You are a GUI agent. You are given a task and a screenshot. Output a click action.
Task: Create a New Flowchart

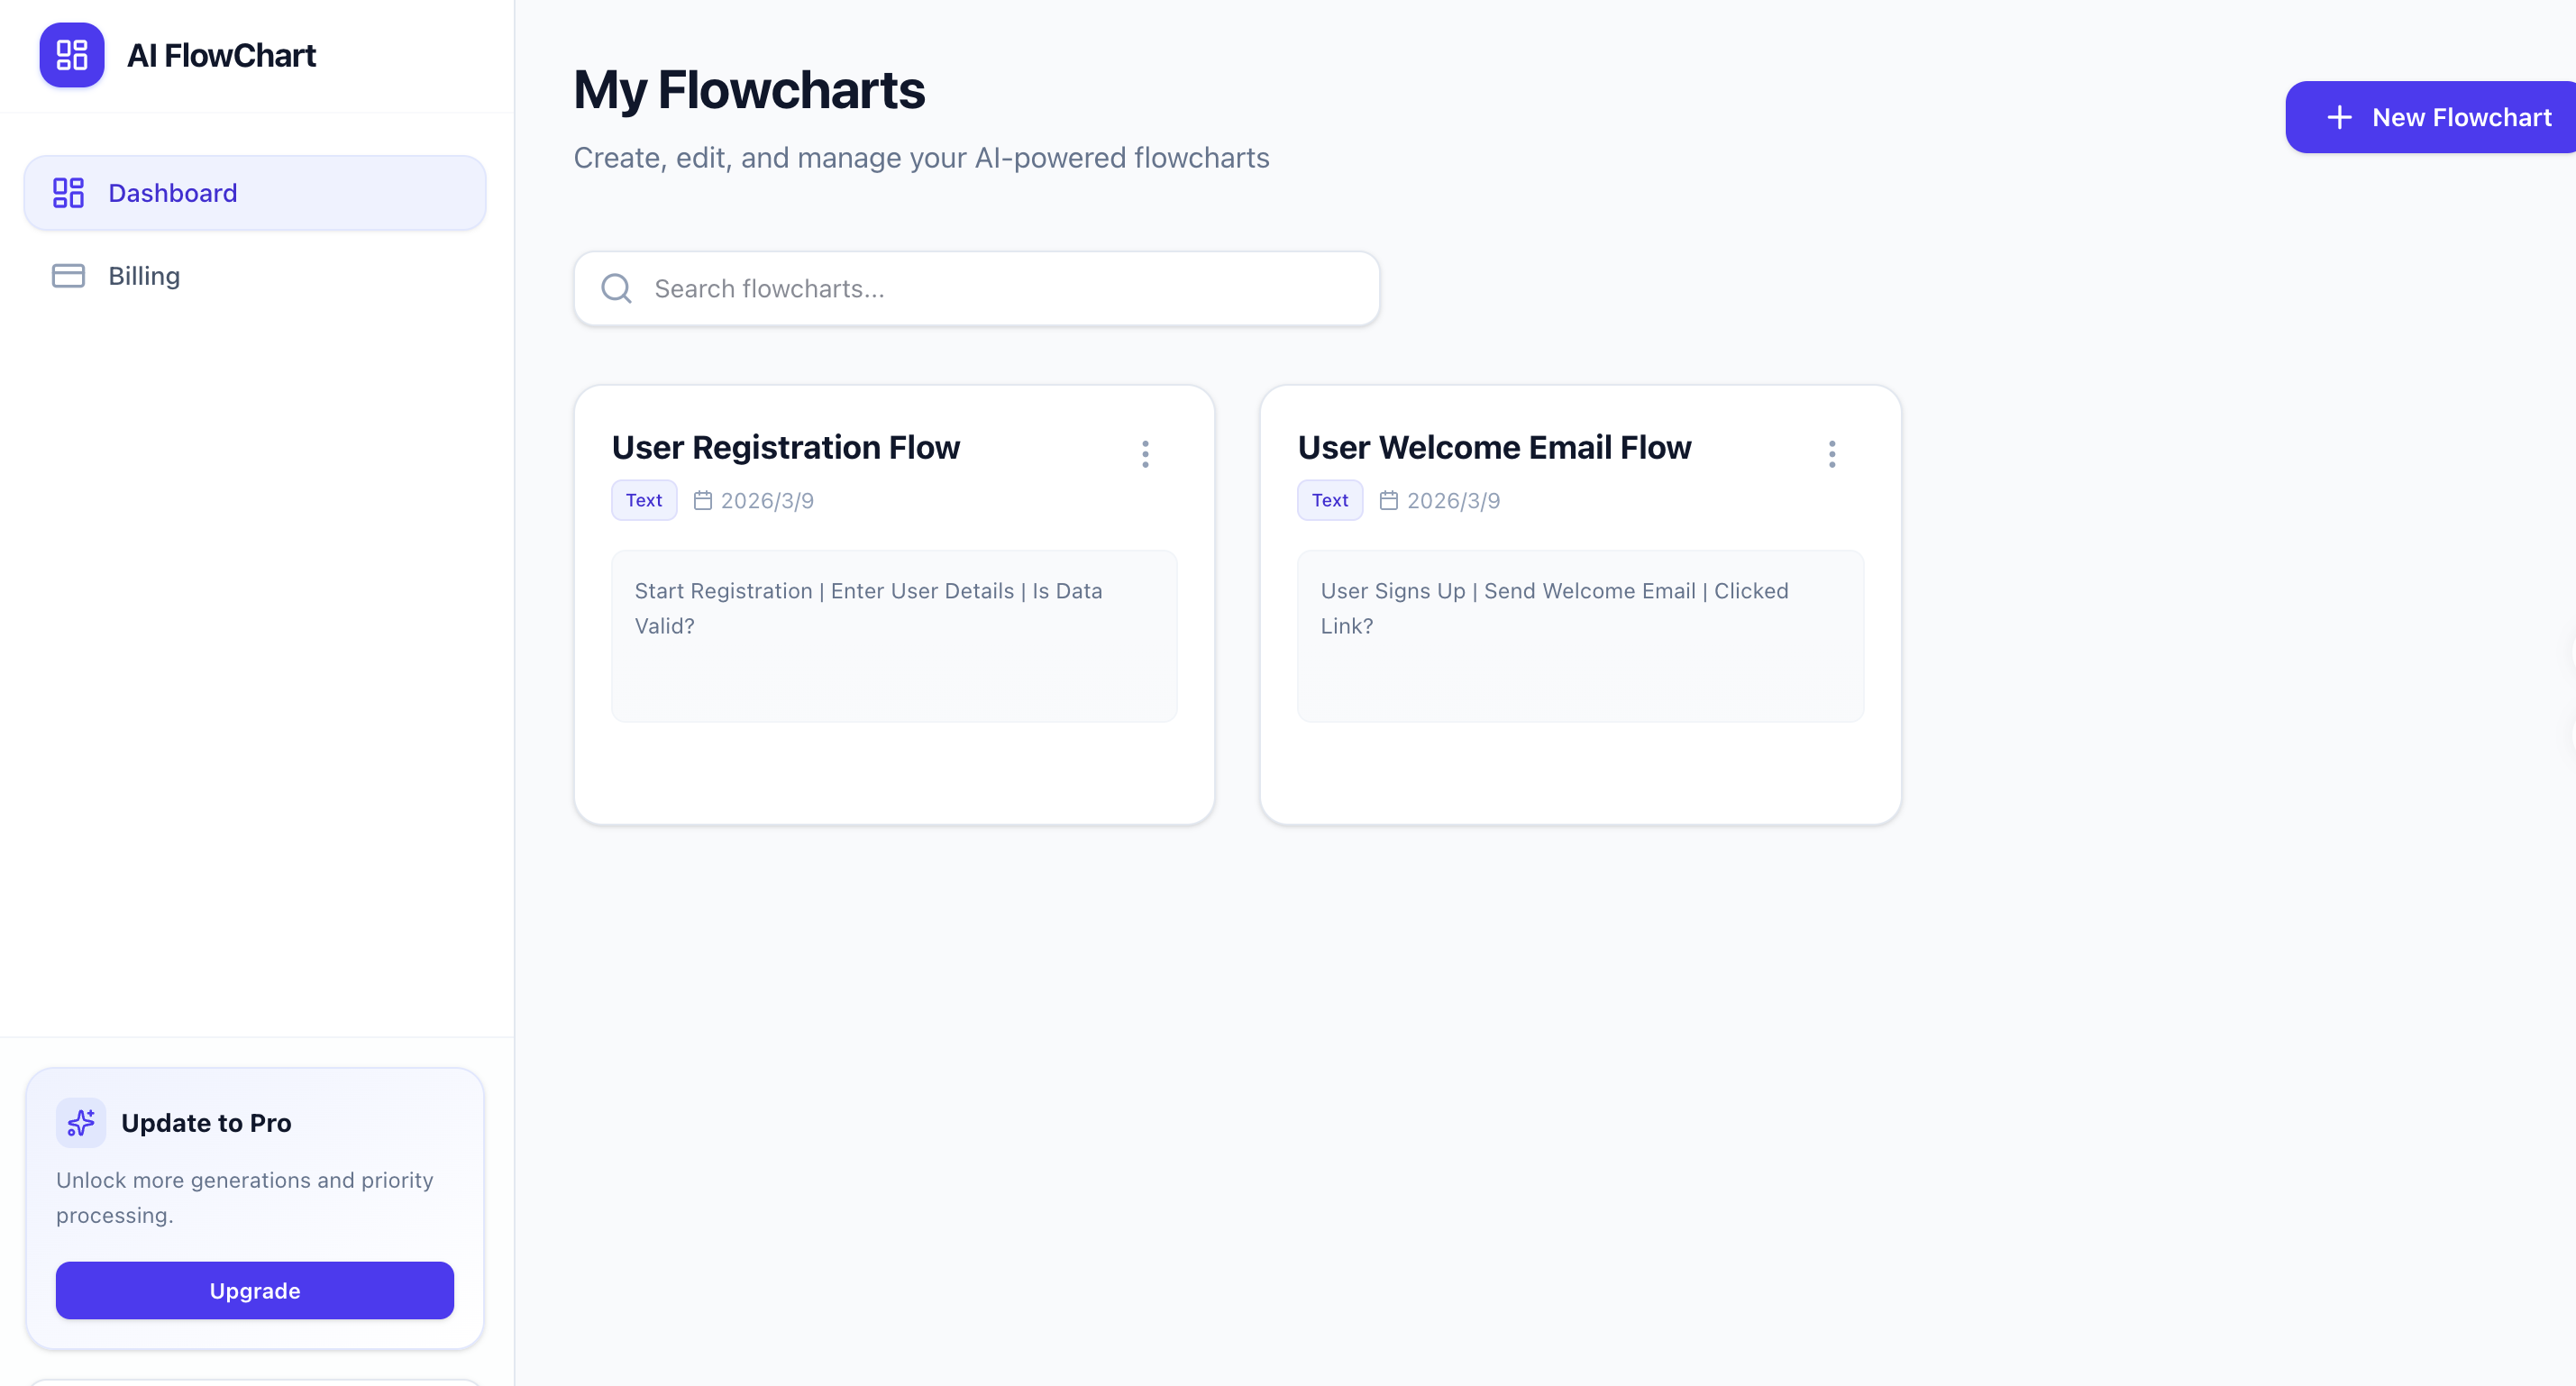(x=2432, y=117)
